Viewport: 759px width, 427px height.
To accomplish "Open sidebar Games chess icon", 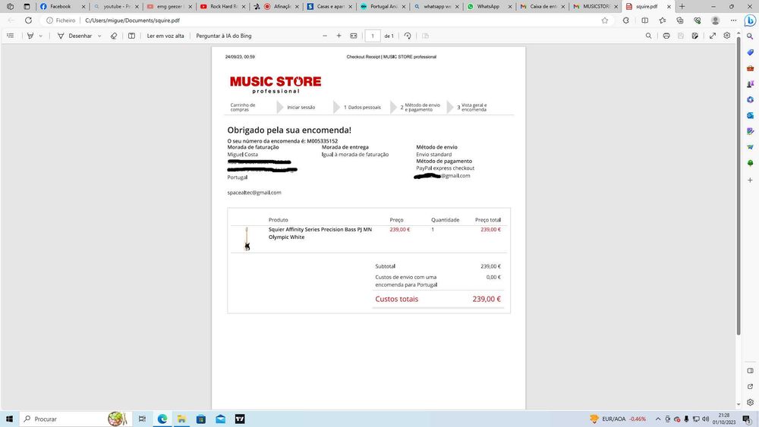I will coord(751,84).
